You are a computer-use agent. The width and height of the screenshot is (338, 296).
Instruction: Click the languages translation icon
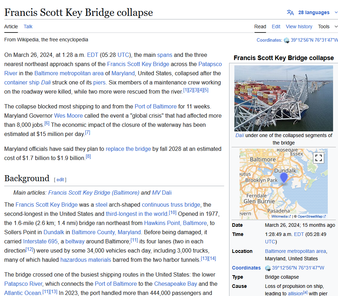coord(290,12)
